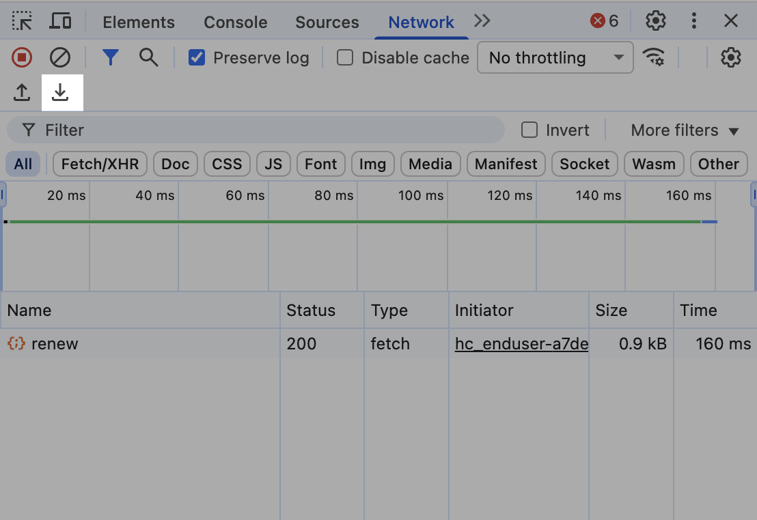
Task: Filter by Font requests
Action: pyautogui.click(x=320, y=164)
